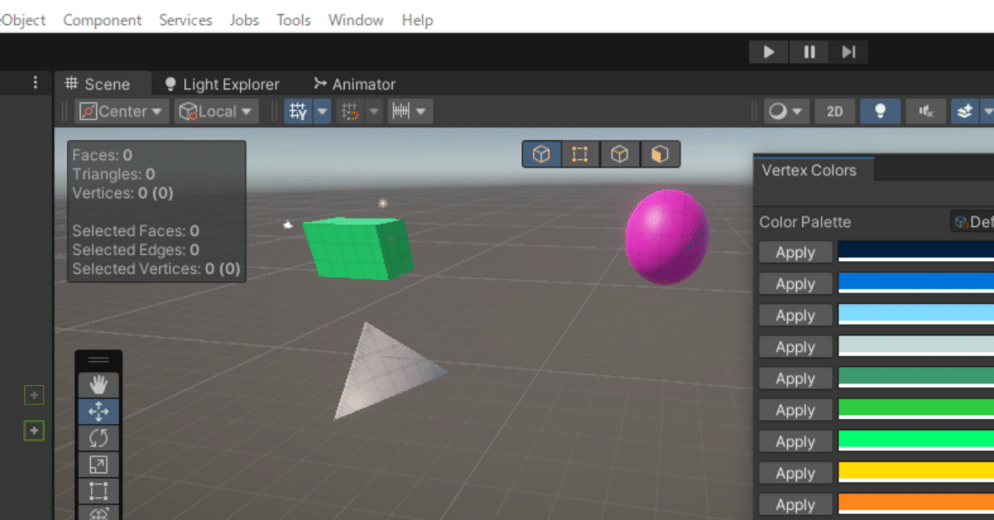994x520 pixels.
Task: Activate Face selection mode
Action: point(659,154)
